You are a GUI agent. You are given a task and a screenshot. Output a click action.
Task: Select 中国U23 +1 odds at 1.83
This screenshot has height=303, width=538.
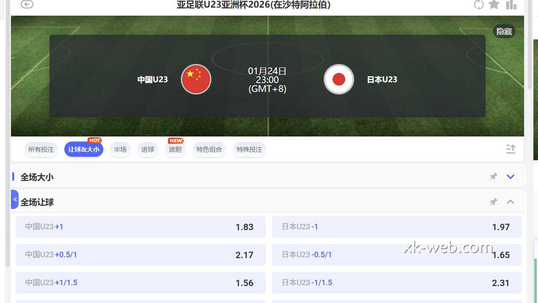click(x=140, y=227)
